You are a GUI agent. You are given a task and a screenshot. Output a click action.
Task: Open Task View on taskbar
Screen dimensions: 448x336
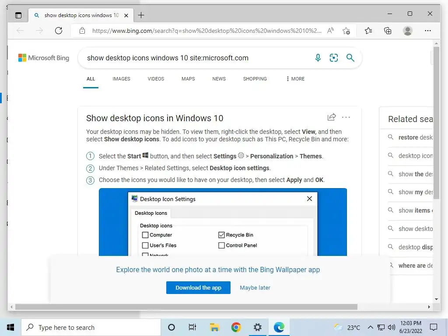(192, 327)
